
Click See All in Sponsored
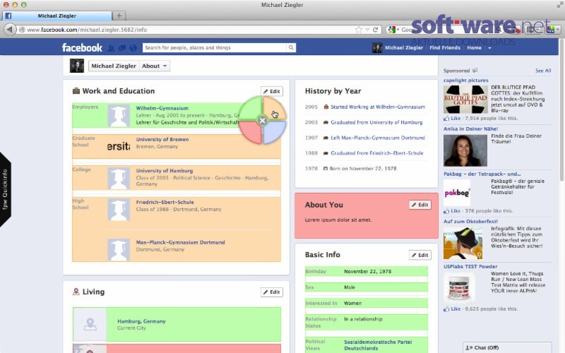coord(543,71)
